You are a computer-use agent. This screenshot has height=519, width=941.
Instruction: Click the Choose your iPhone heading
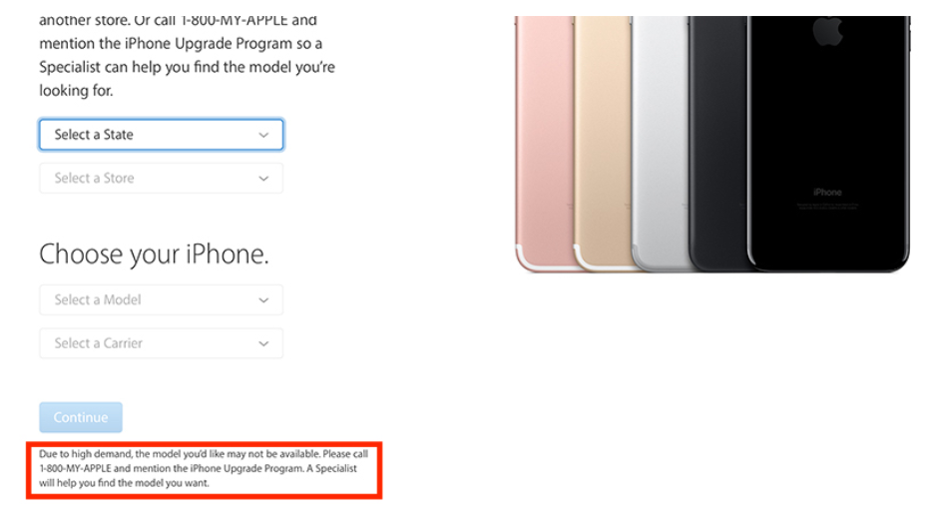click(x=155, y=255)
